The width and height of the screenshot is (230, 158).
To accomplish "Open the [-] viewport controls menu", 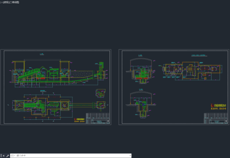I will pyautogui.click(x=1, y=2).
